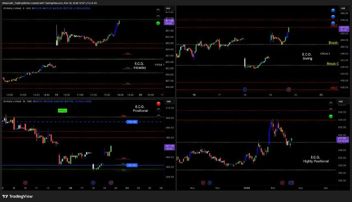
Task: Open INR currency dropdown in the Swing chart
Action: coord(343,8)
